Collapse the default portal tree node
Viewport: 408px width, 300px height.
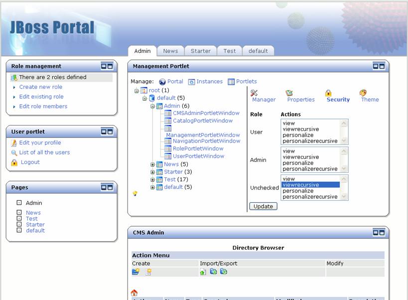pyautogui.click(x=144, y=98)
